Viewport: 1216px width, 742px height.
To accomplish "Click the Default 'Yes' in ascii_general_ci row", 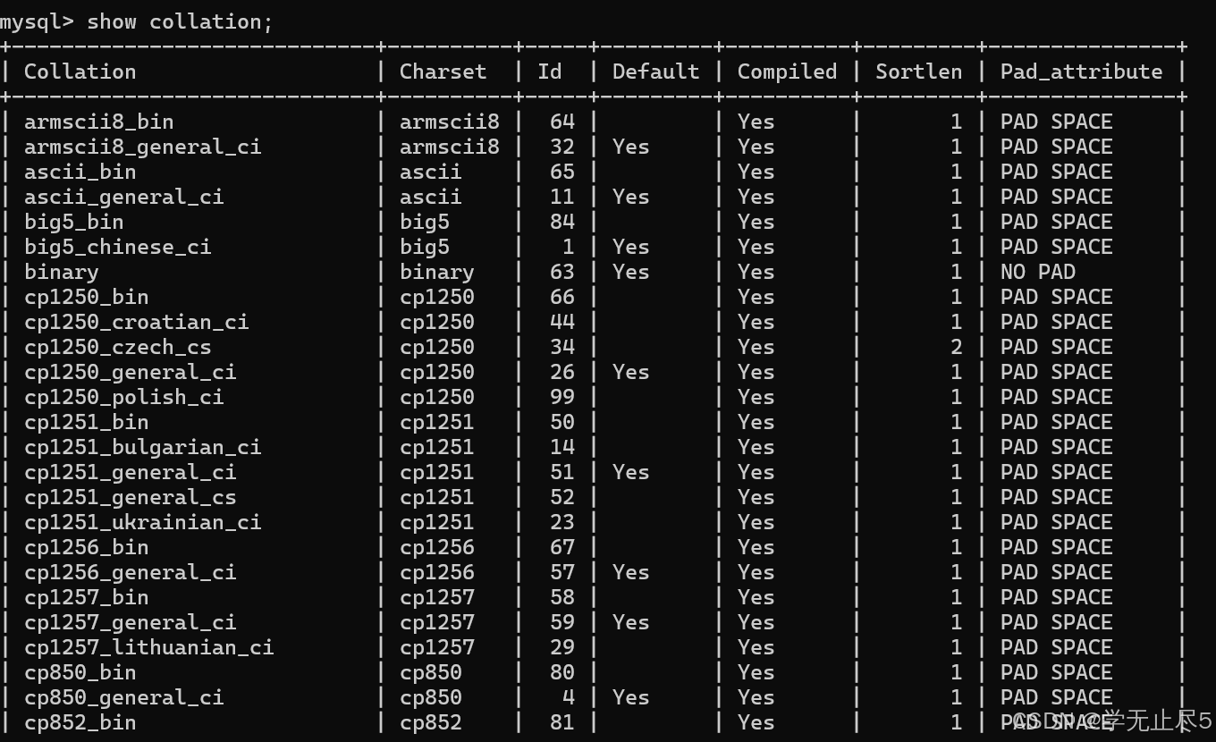I will (x=630, y=197).
